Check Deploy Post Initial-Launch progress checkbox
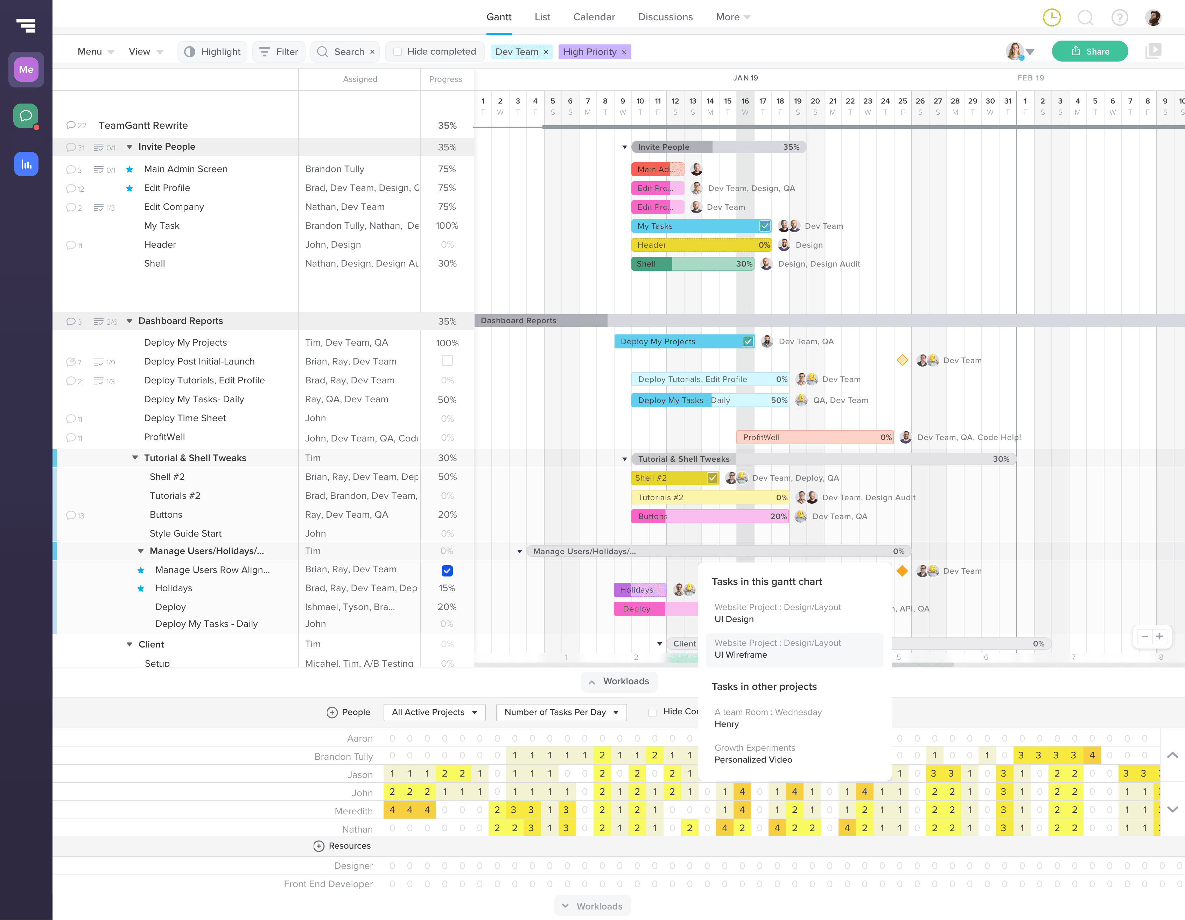 [x=447, y=361]
